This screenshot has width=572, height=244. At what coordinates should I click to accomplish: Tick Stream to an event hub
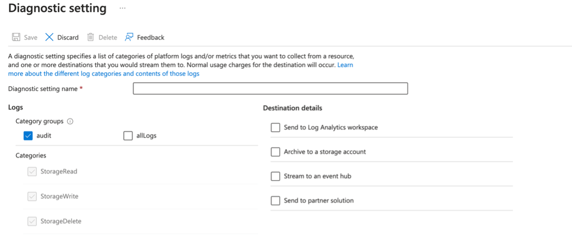click(x=276, y=177)
